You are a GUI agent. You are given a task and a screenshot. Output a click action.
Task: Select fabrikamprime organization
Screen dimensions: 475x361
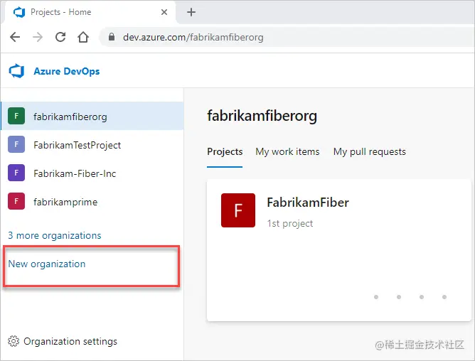point(92,201)
